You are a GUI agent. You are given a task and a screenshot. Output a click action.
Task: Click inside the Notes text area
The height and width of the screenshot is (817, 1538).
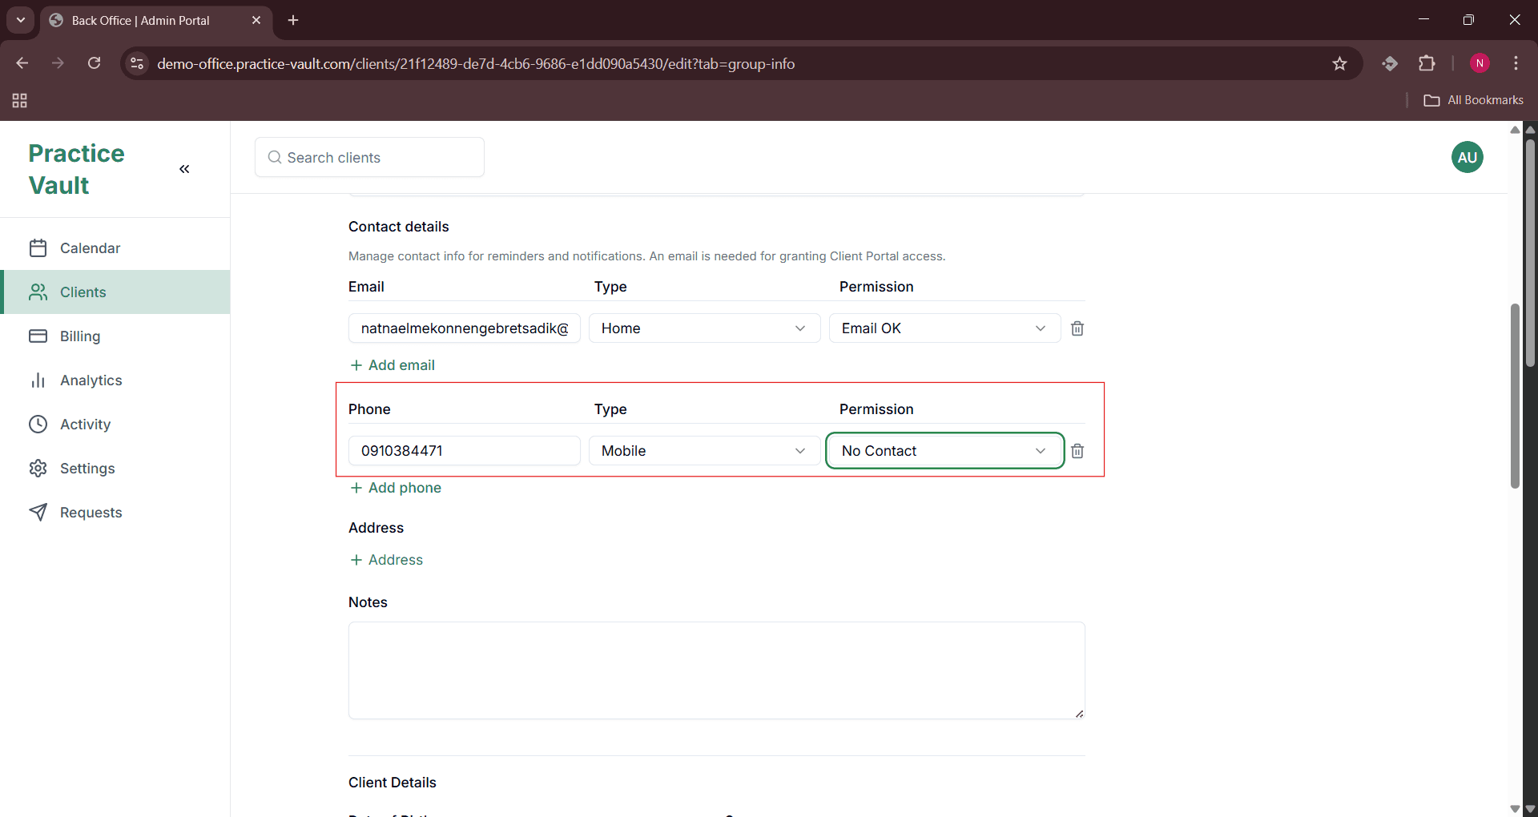coord(716,670)
